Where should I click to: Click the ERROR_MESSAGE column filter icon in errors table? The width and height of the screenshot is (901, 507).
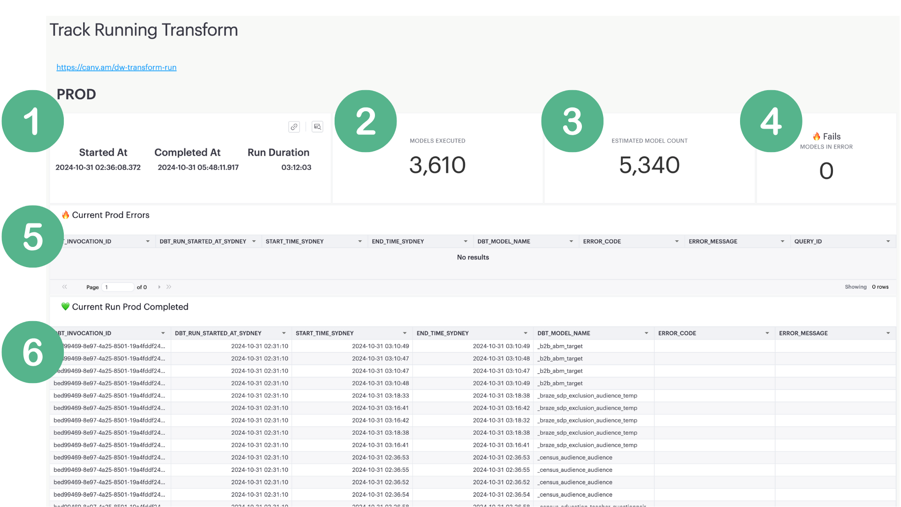pos(781,241)
